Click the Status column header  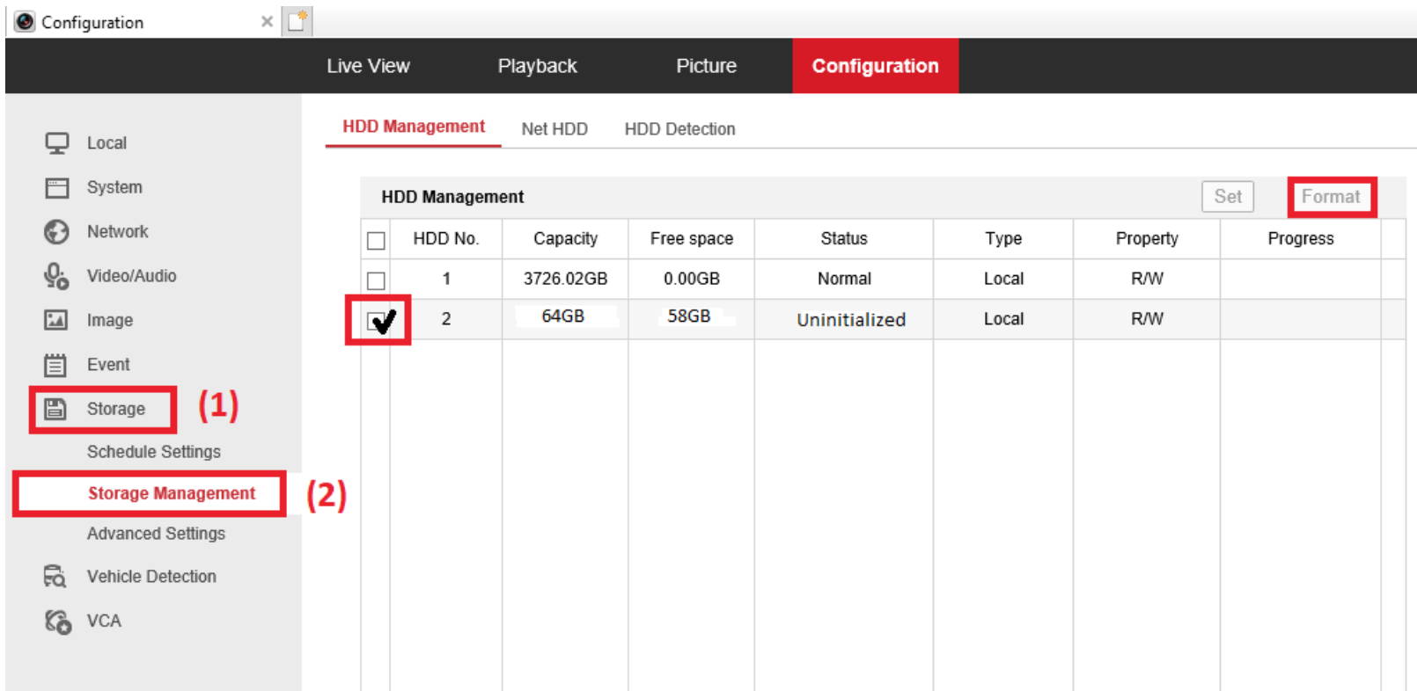tap(844, 238)
